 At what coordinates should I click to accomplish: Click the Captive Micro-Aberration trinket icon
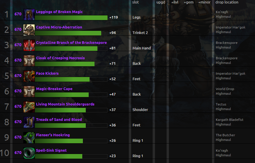click(x=29, y=30)
